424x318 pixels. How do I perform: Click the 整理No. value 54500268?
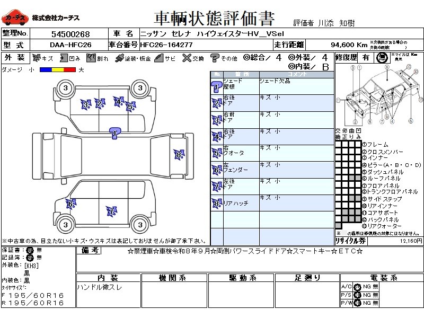tap(70, 34)
